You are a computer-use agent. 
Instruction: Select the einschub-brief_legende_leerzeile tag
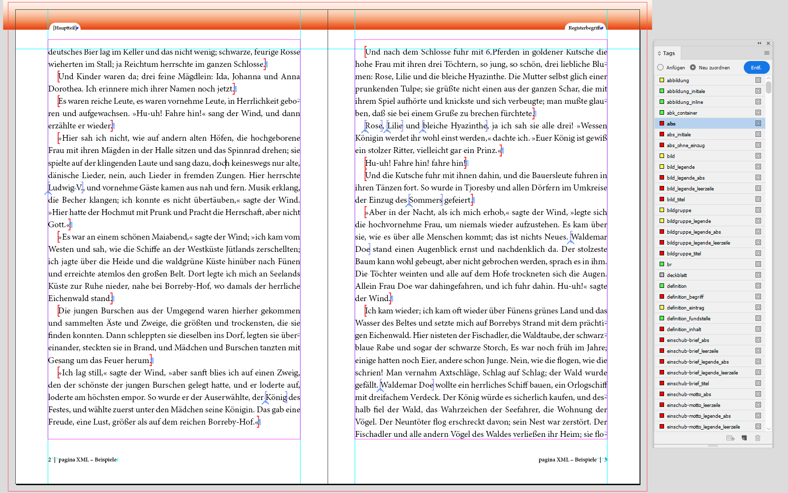pyautogui.click(x=710, y=372)
